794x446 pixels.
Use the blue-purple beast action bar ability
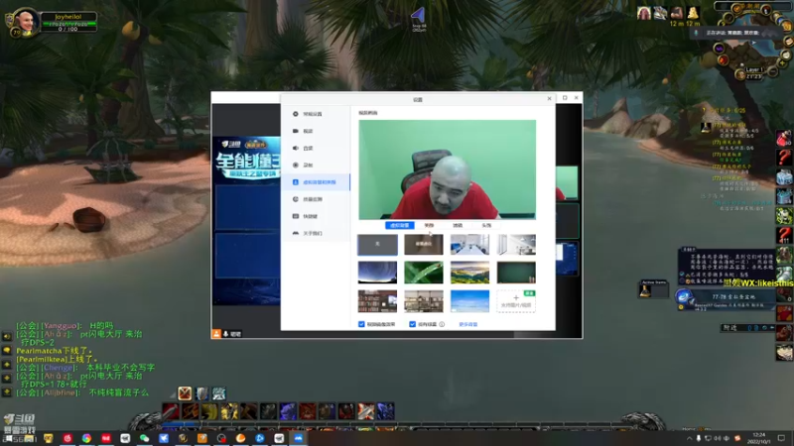click(288, 411)
